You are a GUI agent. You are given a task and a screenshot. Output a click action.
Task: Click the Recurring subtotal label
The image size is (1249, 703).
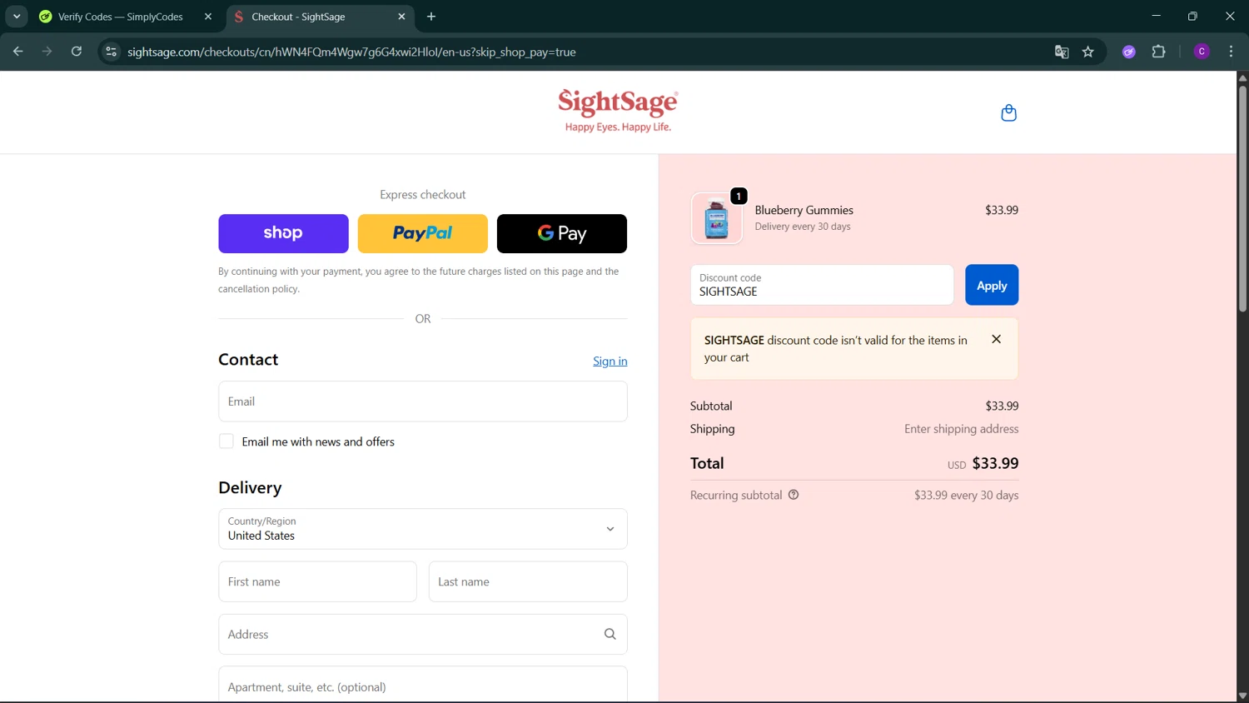click(x=736, y=495)
